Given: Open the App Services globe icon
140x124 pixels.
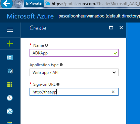Looking at the screenshot, I should point(10,111).
